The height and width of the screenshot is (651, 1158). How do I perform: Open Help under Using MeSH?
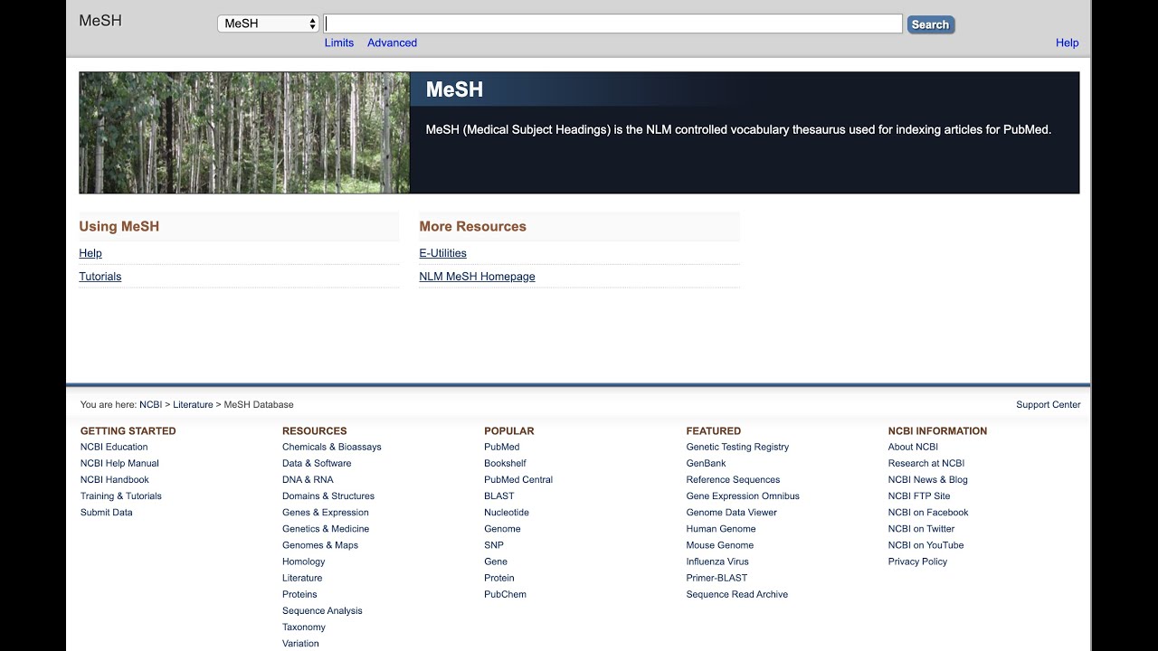click(90, 253)
